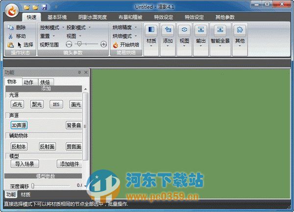Open the 布景和植被 ribbon tab
294x212 pixels.
pyautogui.click(x=130, y=17)
